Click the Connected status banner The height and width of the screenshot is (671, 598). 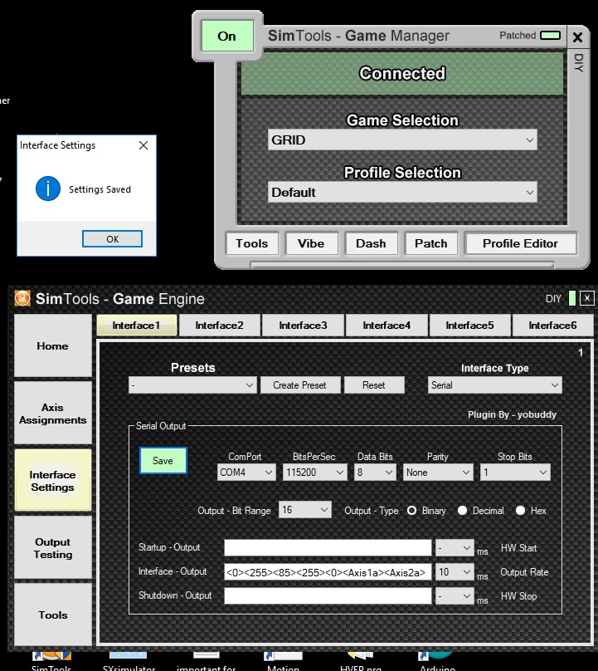(x=402, y=74)
